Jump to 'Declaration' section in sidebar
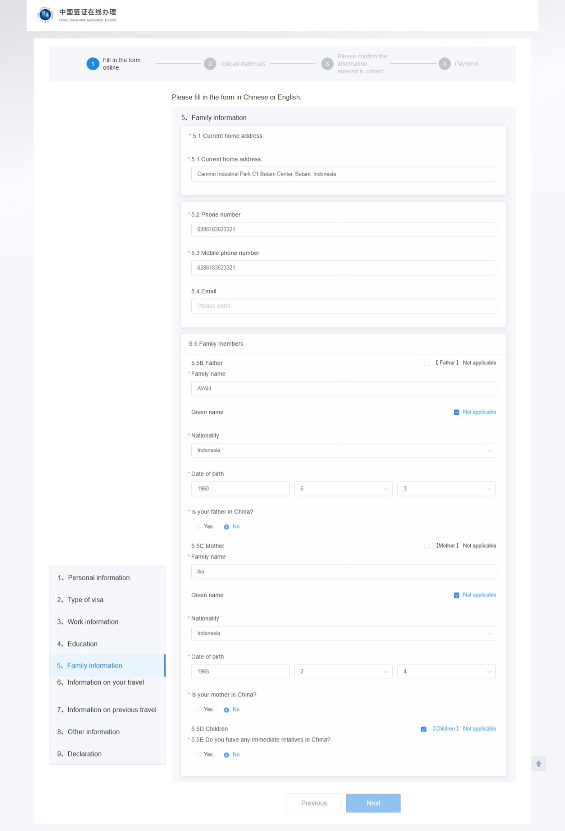 [84, 754]
